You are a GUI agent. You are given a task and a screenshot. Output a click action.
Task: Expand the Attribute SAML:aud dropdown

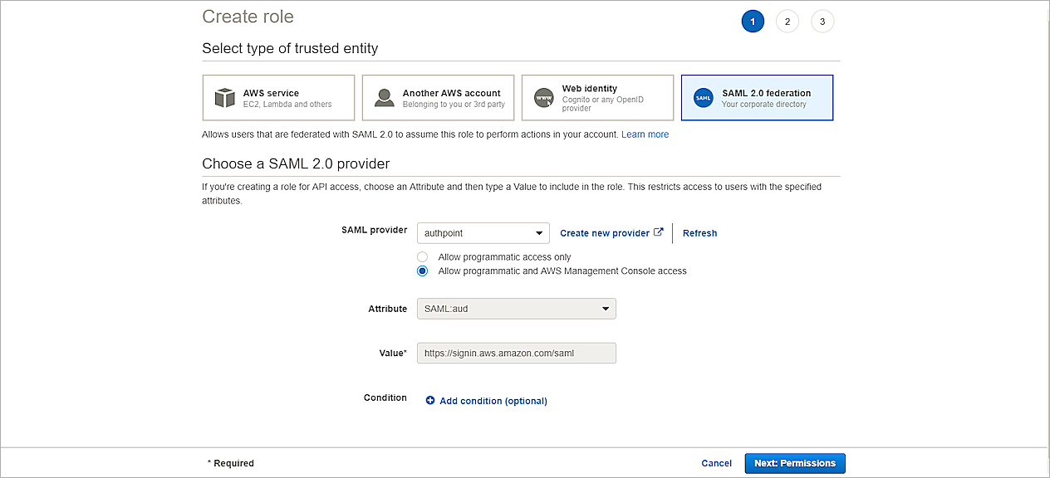[516, 309]
